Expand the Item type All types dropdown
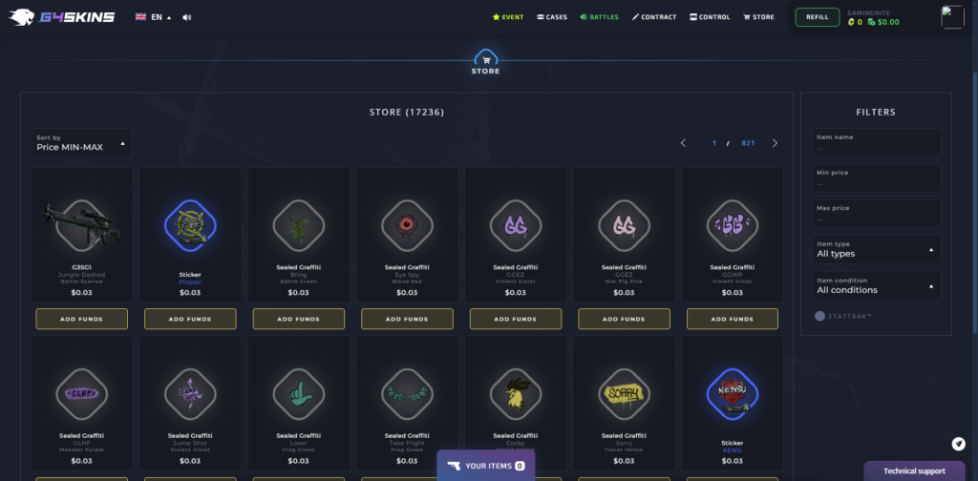Image resolution: width=978 pixels, height=481 pixels. coord(877,249)
